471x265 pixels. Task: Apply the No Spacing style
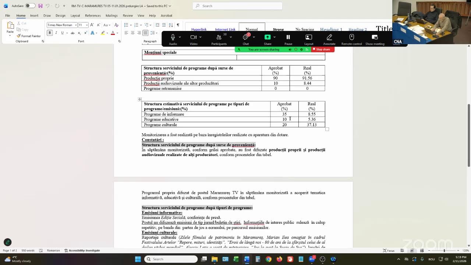tap(305, 29)
